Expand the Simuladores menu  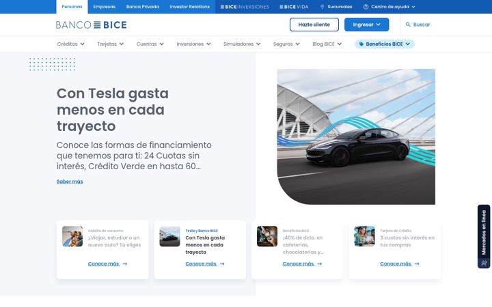pyautogui.click(x=242, y=44)
